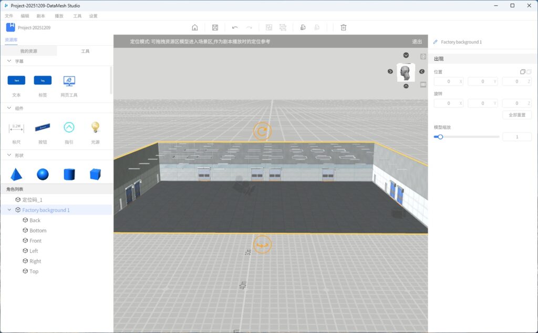538x333 pixels.
Task: Select the blue sphere shape
Action: coord(43,174)
